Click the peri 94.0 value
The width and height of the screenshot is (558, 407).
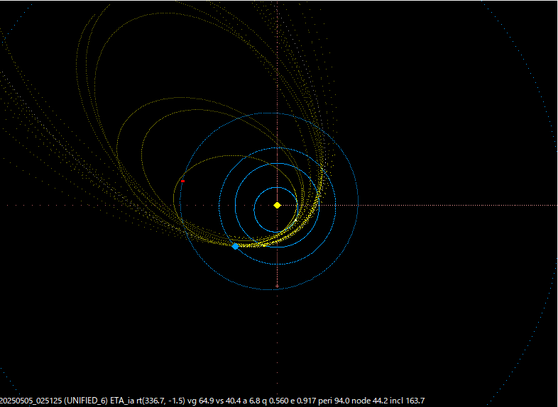(334, 401)
